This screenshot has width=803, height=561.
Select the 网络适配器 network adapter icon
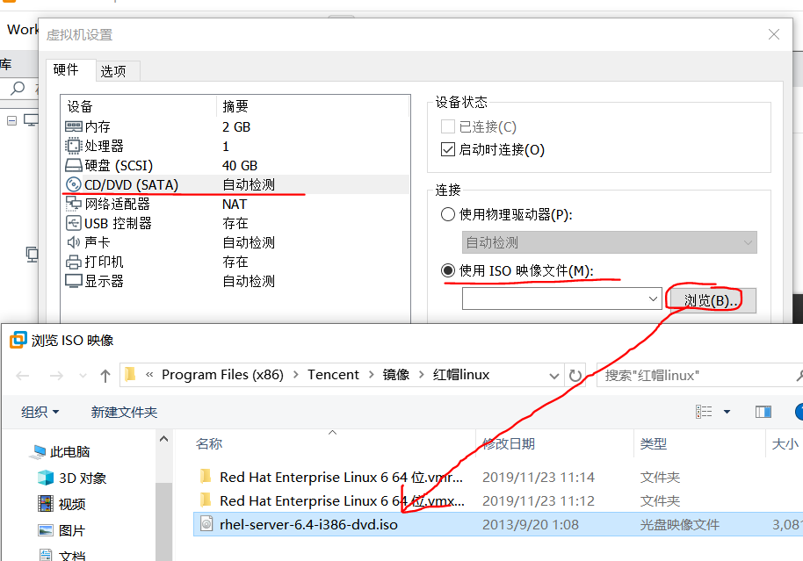(x=73, y=204)
